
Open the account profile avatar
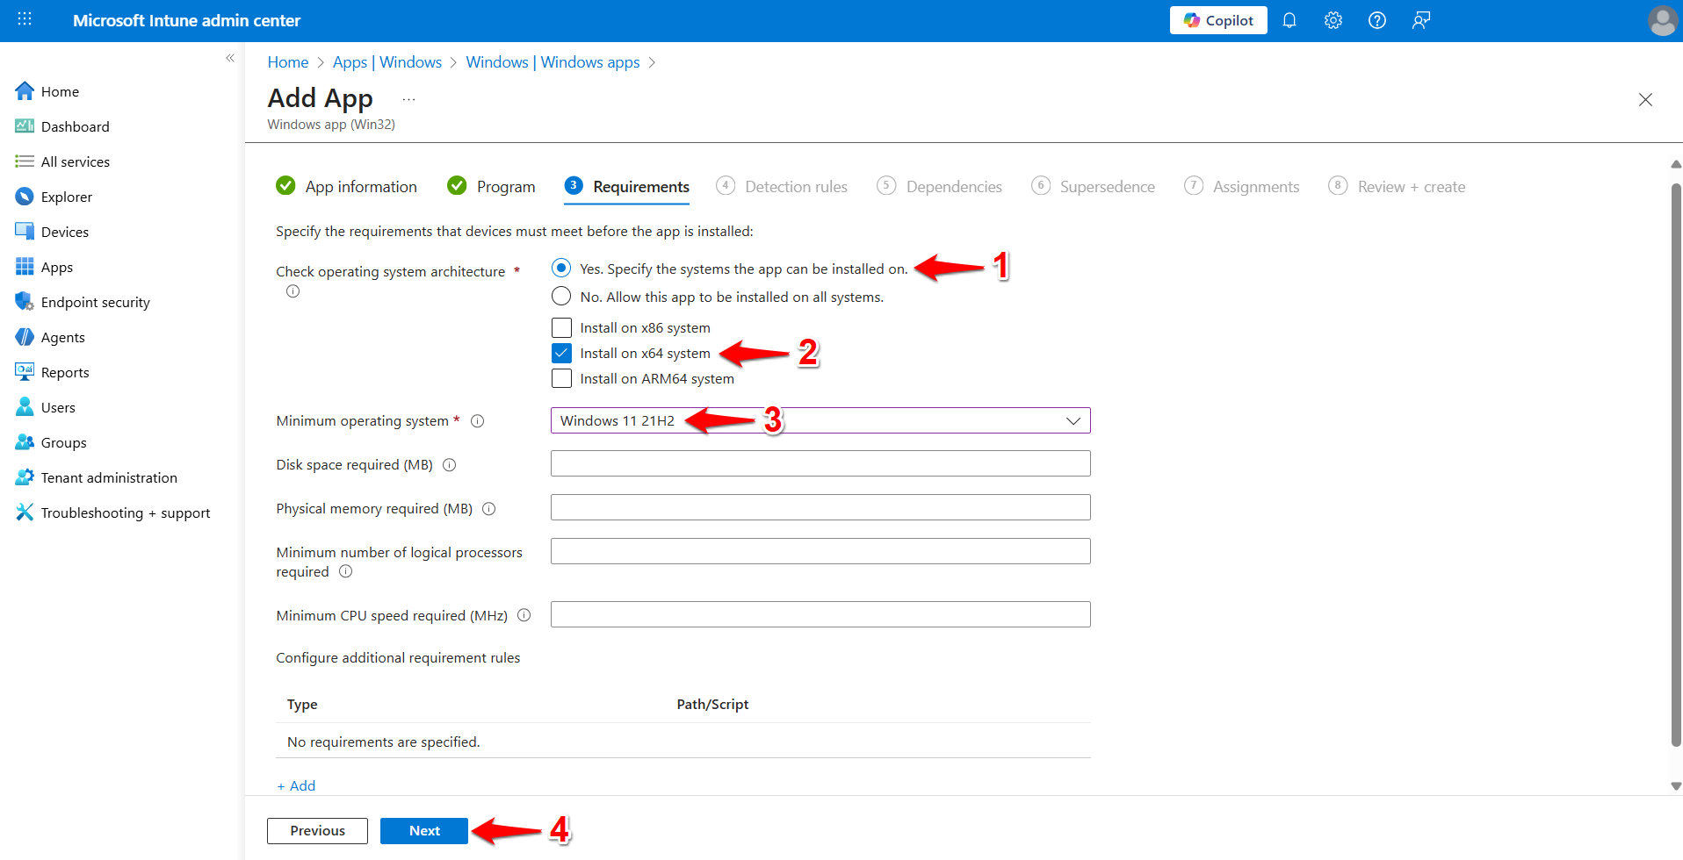1662,20
